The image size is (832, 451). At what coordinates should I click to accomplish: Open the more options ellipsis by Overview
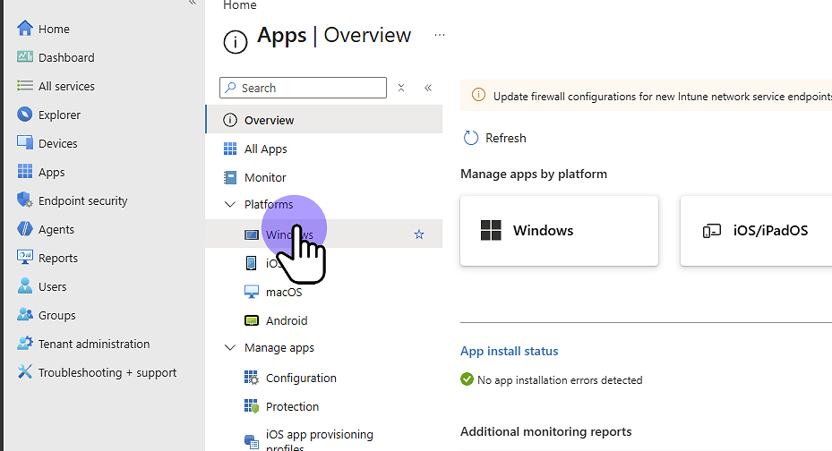point(440,35)
